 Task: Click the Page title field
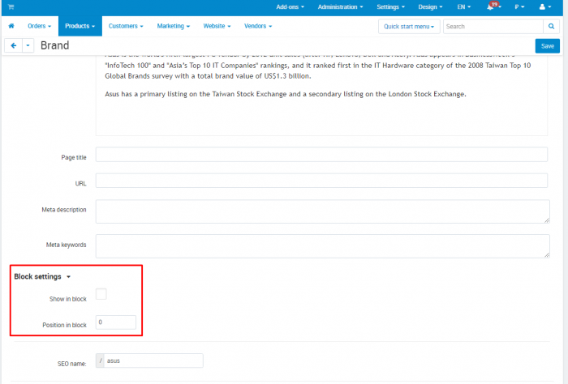[321, 155]
